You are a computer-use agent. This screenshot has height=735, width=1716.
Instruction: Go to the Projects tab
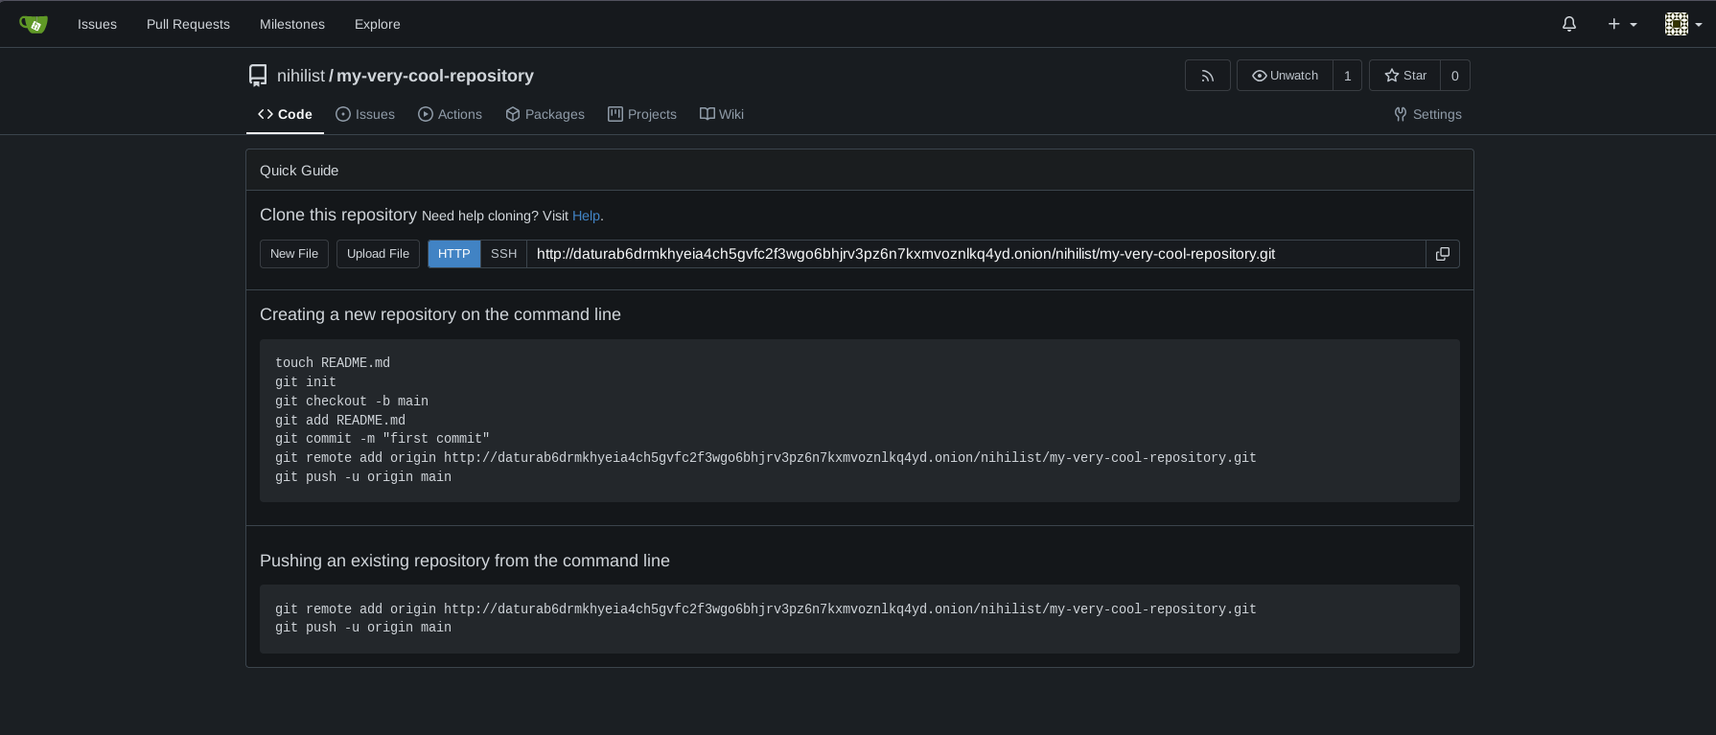[x=642, y=114]
